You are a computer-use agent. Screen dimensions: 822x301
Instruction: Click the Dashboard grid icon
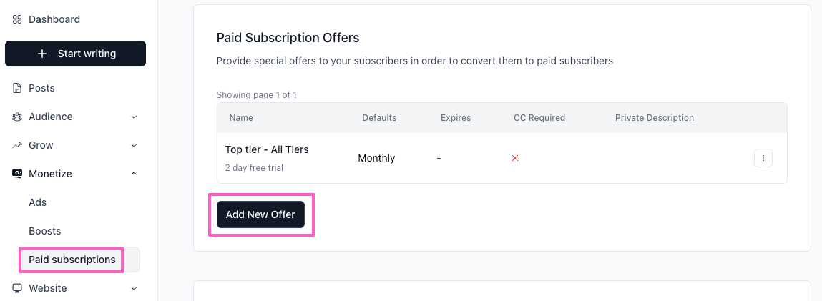coord(17,19)
